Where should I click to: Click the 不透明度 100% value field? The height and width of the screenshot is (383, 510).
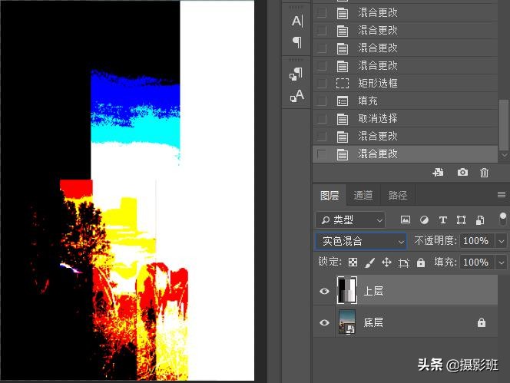(x=478, y=241)
